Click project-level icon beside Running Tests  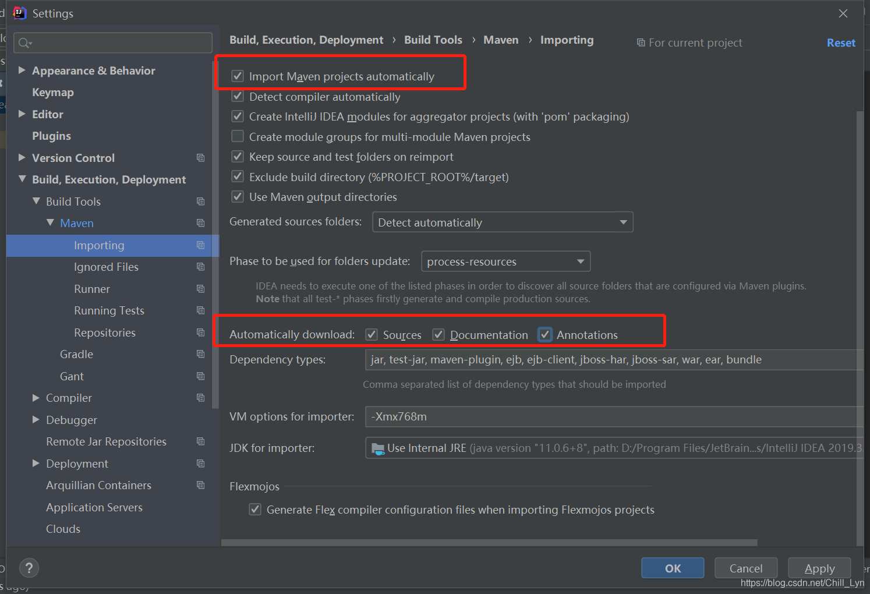coord(200,310)
